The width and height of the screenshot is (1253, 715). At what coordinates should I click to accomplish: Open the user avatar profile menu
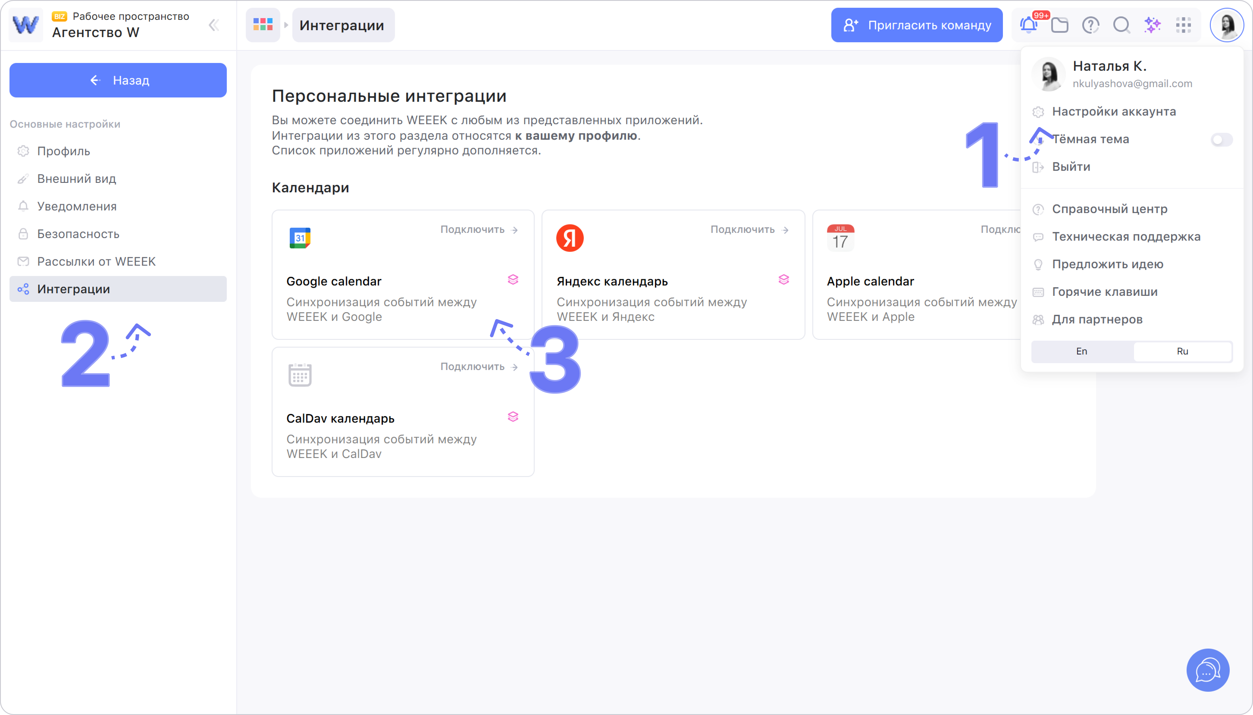coord(1227,25)
